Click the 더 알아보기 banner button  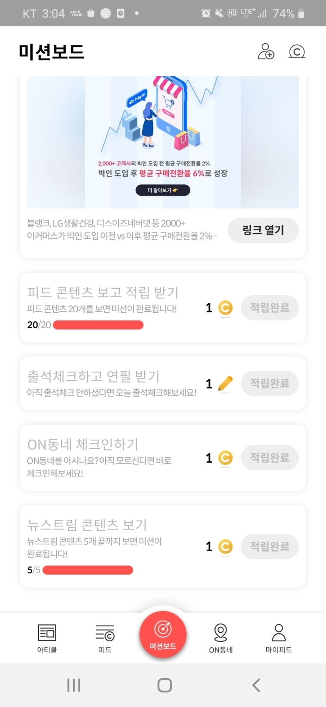click(163, 190)
